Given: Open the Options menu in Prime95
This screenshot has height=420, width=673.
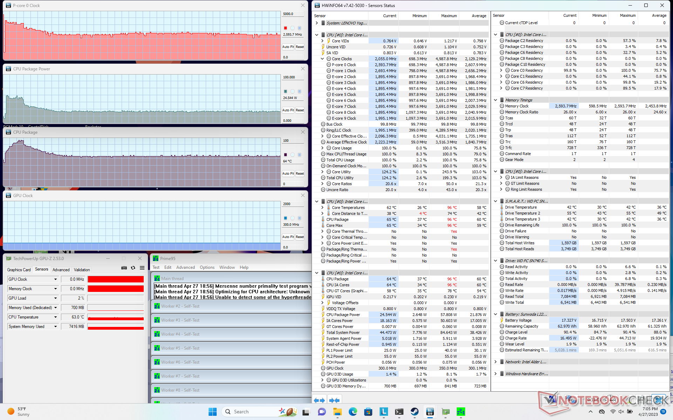Looking at the screenshot, I should [207, 267].
